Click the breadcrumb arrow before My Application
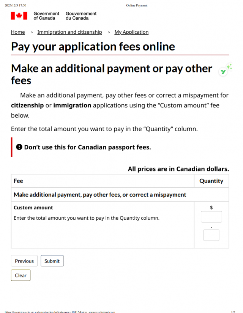This screenshot has width=243, height=313. (x=109, y=32)
